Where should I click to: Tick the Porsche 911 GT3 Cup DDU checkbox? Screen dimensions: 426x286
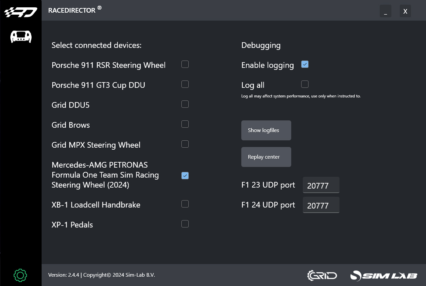185,84
